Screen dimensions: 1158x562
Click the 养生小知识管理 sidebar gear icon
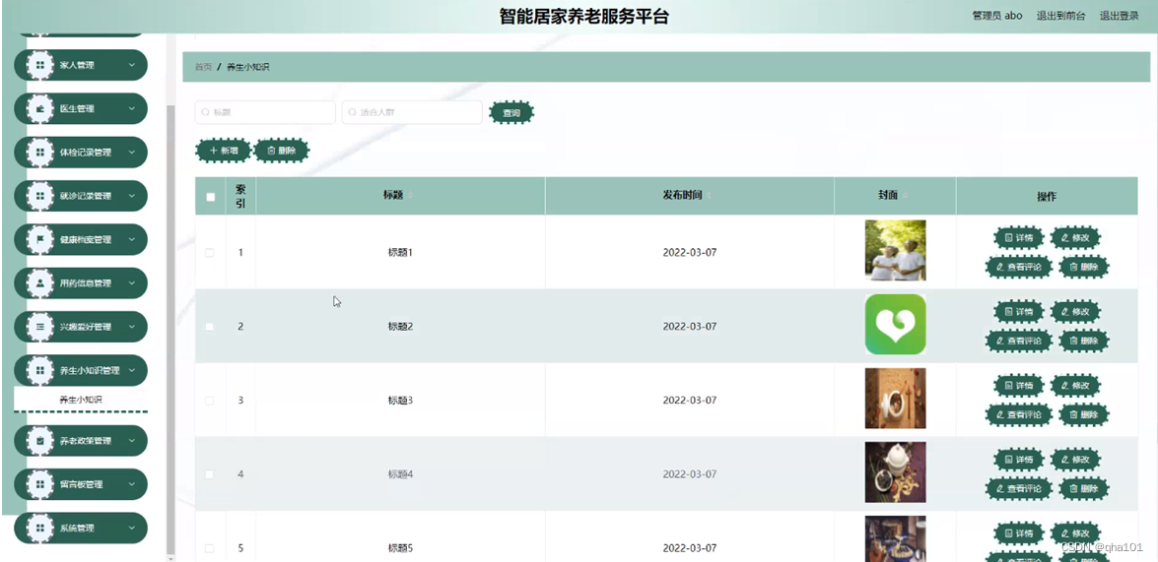(x=39, y=370)
